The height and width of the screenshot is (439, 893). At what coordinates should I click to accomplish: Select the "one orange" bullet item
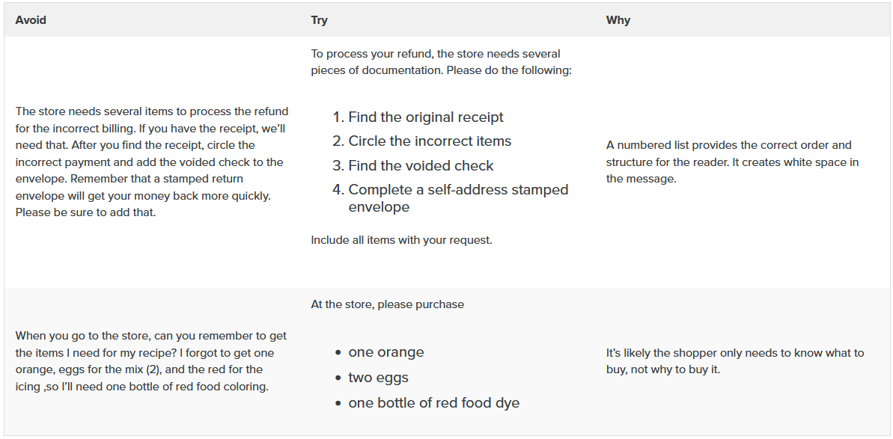(386, 352)
